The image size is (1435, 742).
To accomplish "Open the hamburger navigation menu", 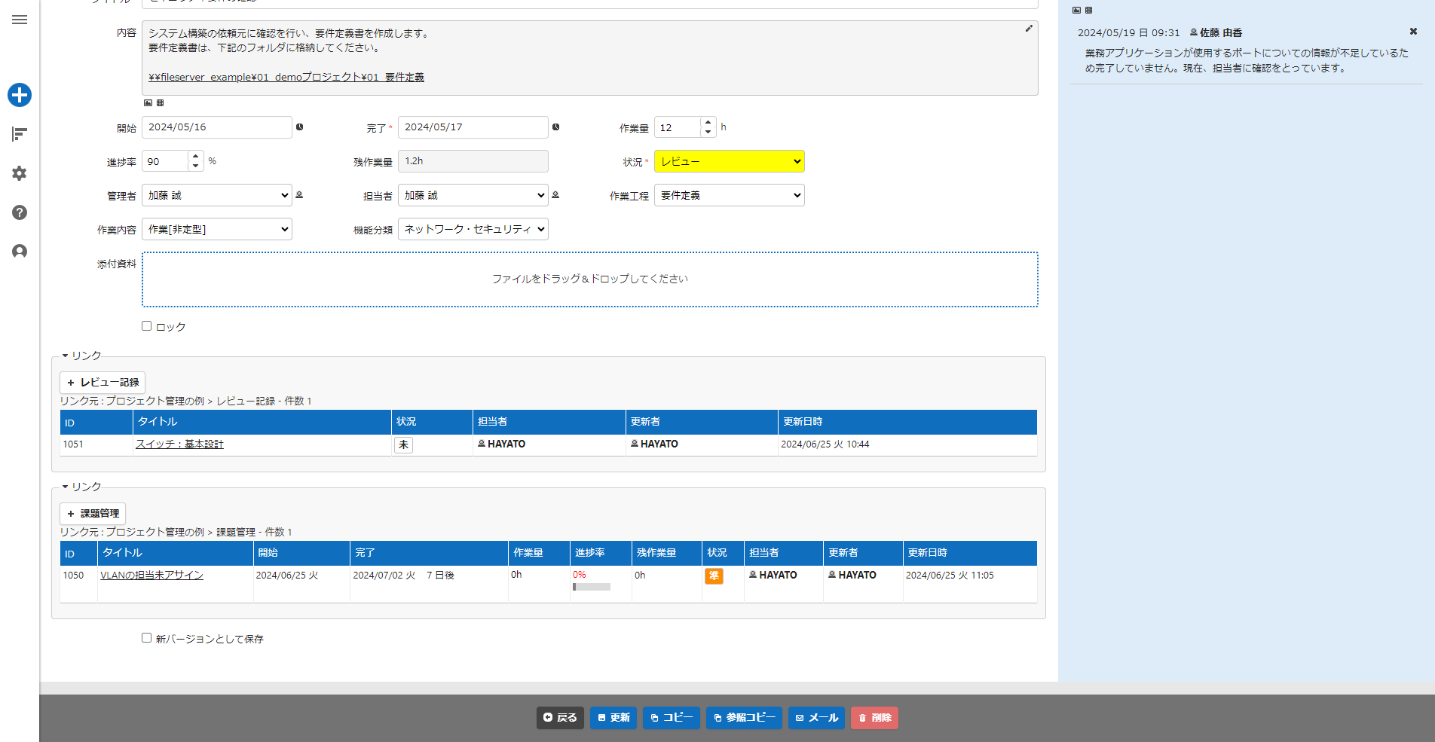I will click(x=20, y=20).
